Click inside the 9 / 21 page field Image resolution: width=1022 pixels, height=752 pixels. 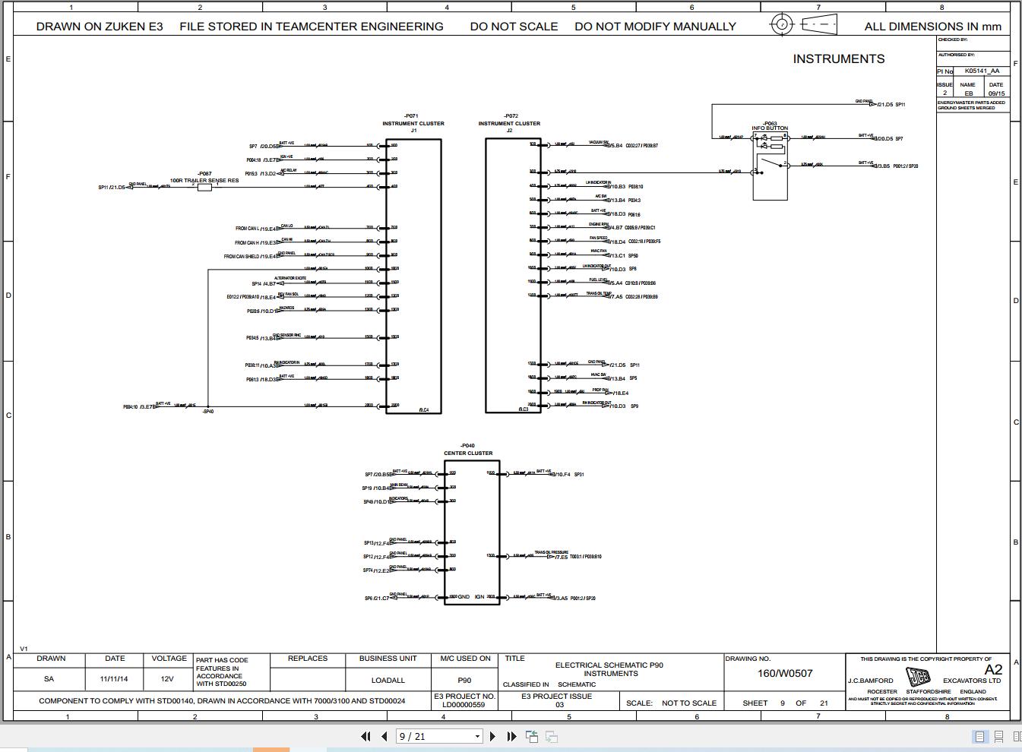pyautogui.click(x=426, y=736)
